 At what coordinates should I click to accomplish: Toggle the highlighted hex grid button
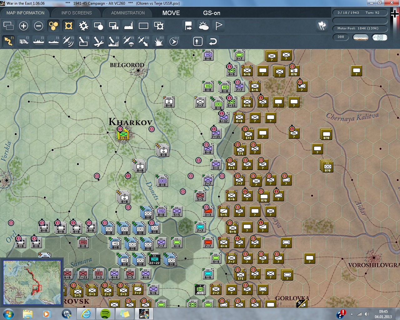53,26
